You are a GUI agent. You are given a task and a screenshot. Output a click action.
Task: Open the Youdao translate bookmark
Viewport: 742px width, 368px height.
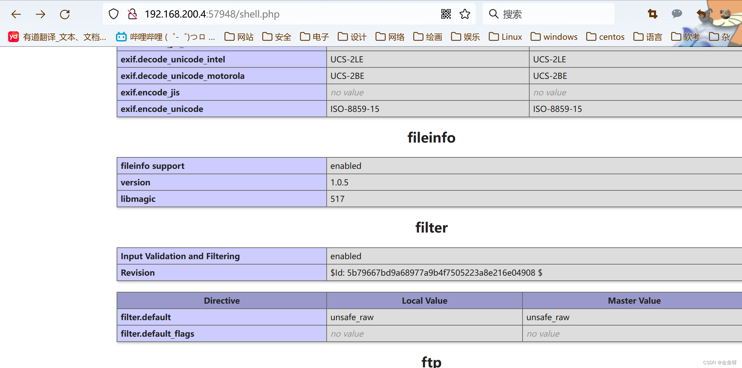pyautogui.click(x=57, y=37)
